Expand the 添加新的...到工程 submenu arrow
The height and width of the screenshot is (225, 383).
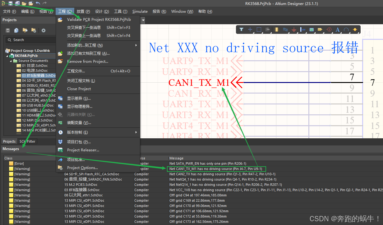click(x=136, y=45)
